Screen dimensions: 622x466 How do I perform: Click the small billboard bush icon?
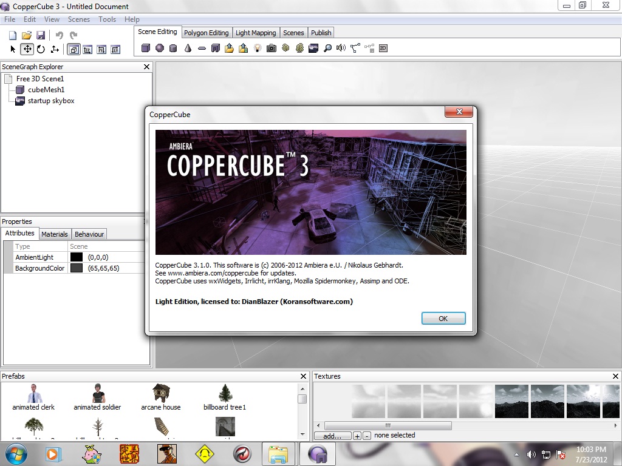pos(285,48)
